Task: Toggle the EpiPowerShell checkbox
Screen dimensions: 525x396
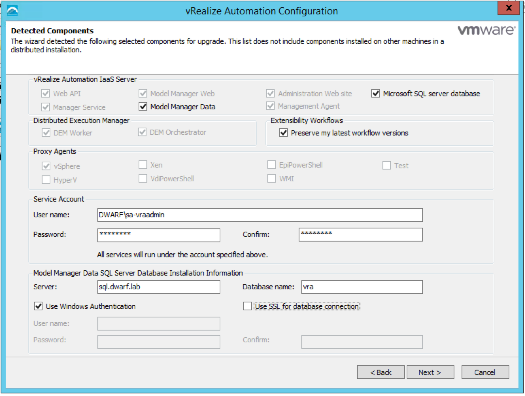Action: pyautogui.click(x=272, y=165)
